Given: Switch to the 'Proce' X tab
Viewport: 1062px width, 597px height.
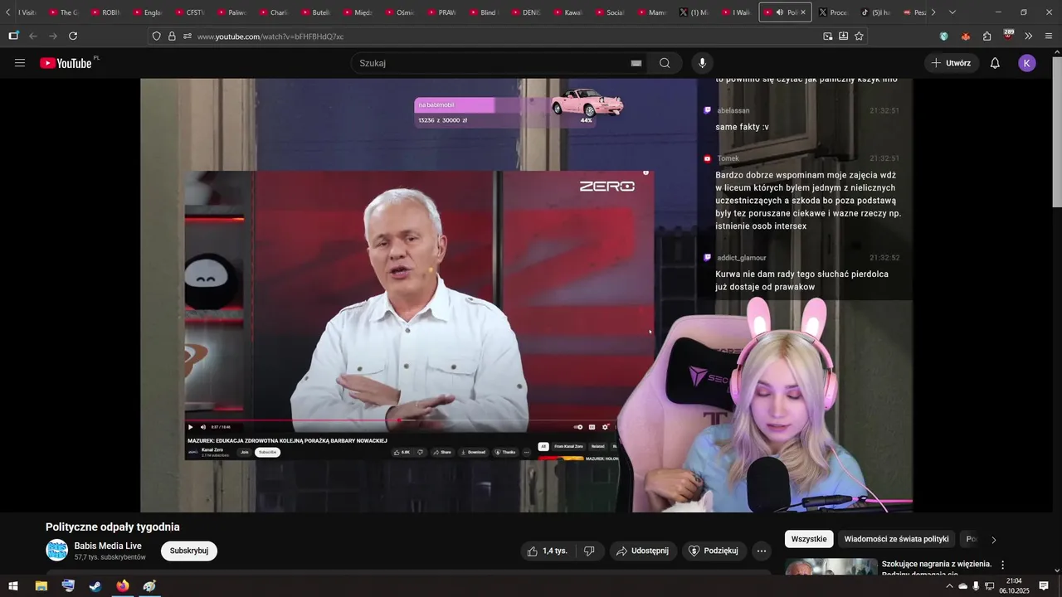Looking at the screenshot, I should tap(834, 12).
